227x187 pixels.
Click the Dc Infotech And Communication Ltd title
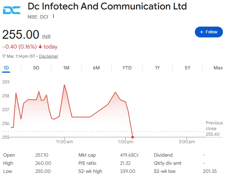coord(107,6)
